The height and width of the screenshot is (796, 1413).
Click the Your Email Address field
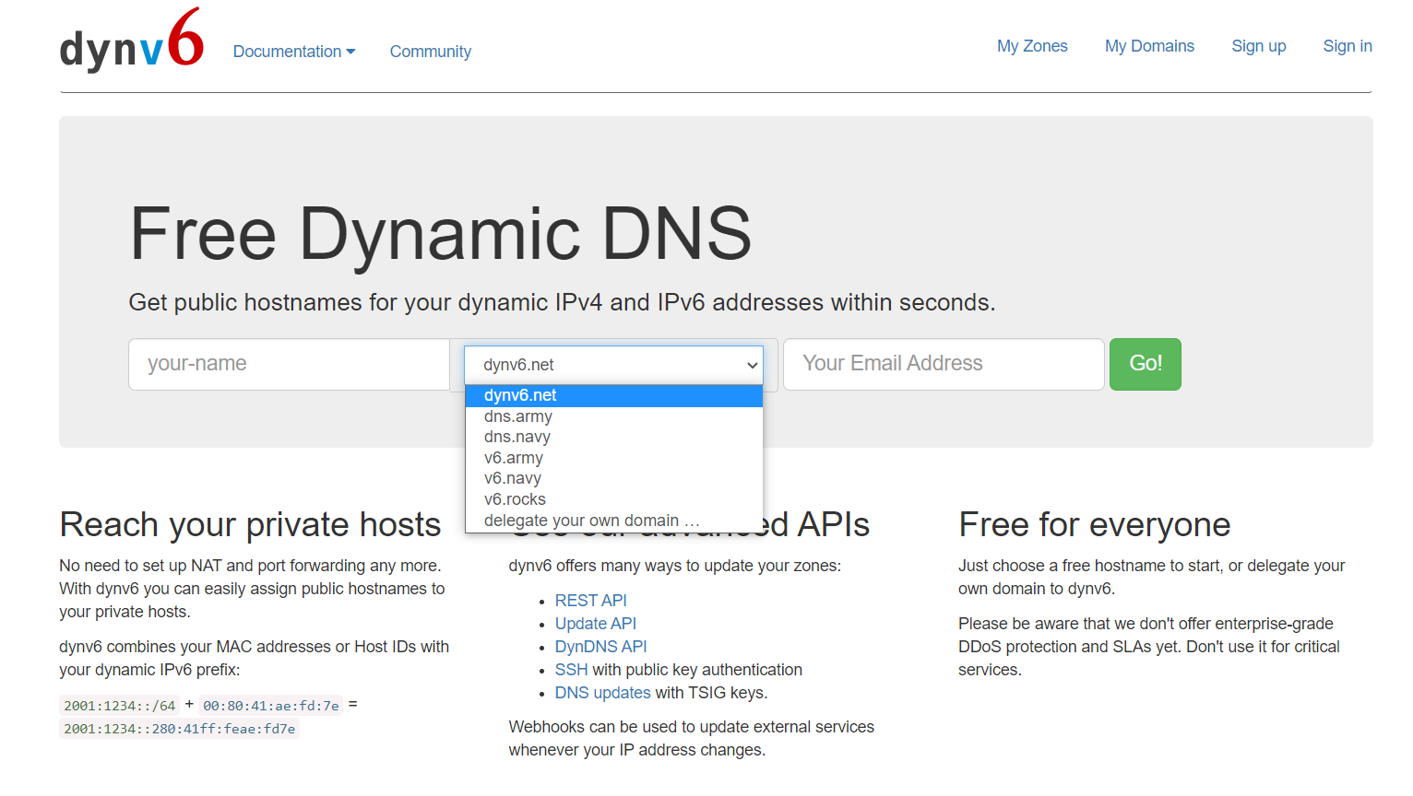[x=943, y=364]
